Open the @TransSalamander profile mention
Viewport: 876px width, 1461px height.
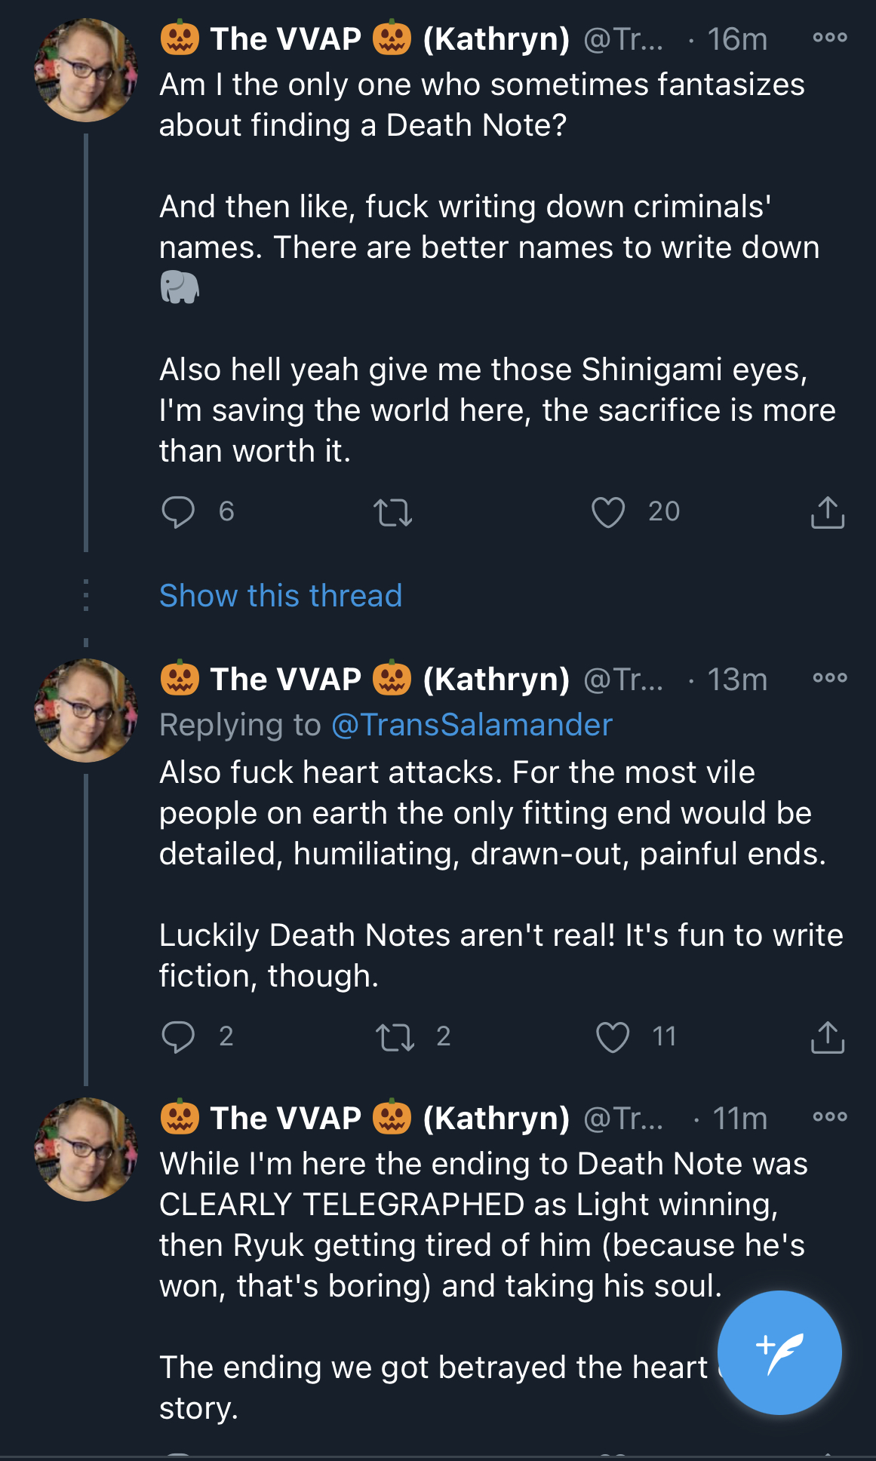472,725
